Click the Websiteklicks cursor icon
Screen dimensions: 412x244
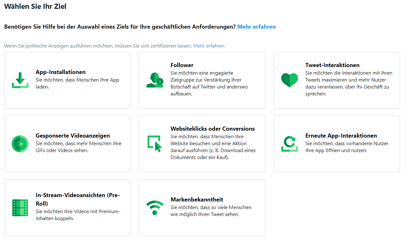tap(155, 144)
